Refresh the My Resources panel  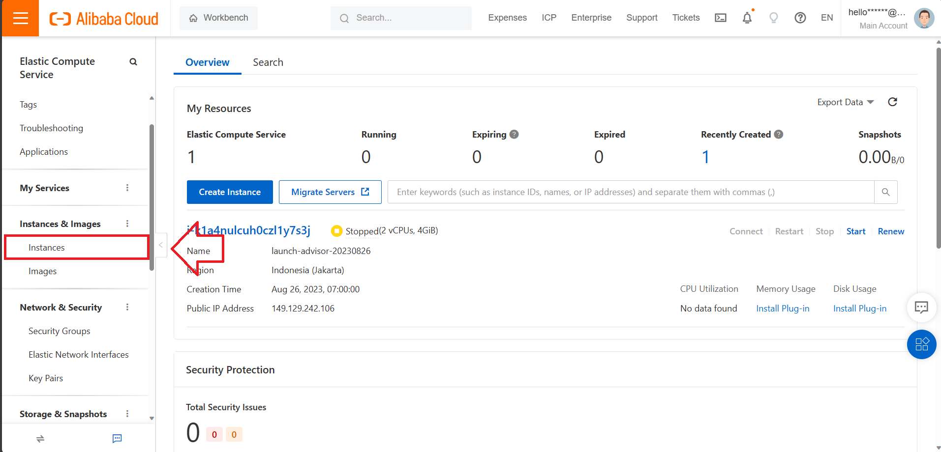(x=892, y=102)
